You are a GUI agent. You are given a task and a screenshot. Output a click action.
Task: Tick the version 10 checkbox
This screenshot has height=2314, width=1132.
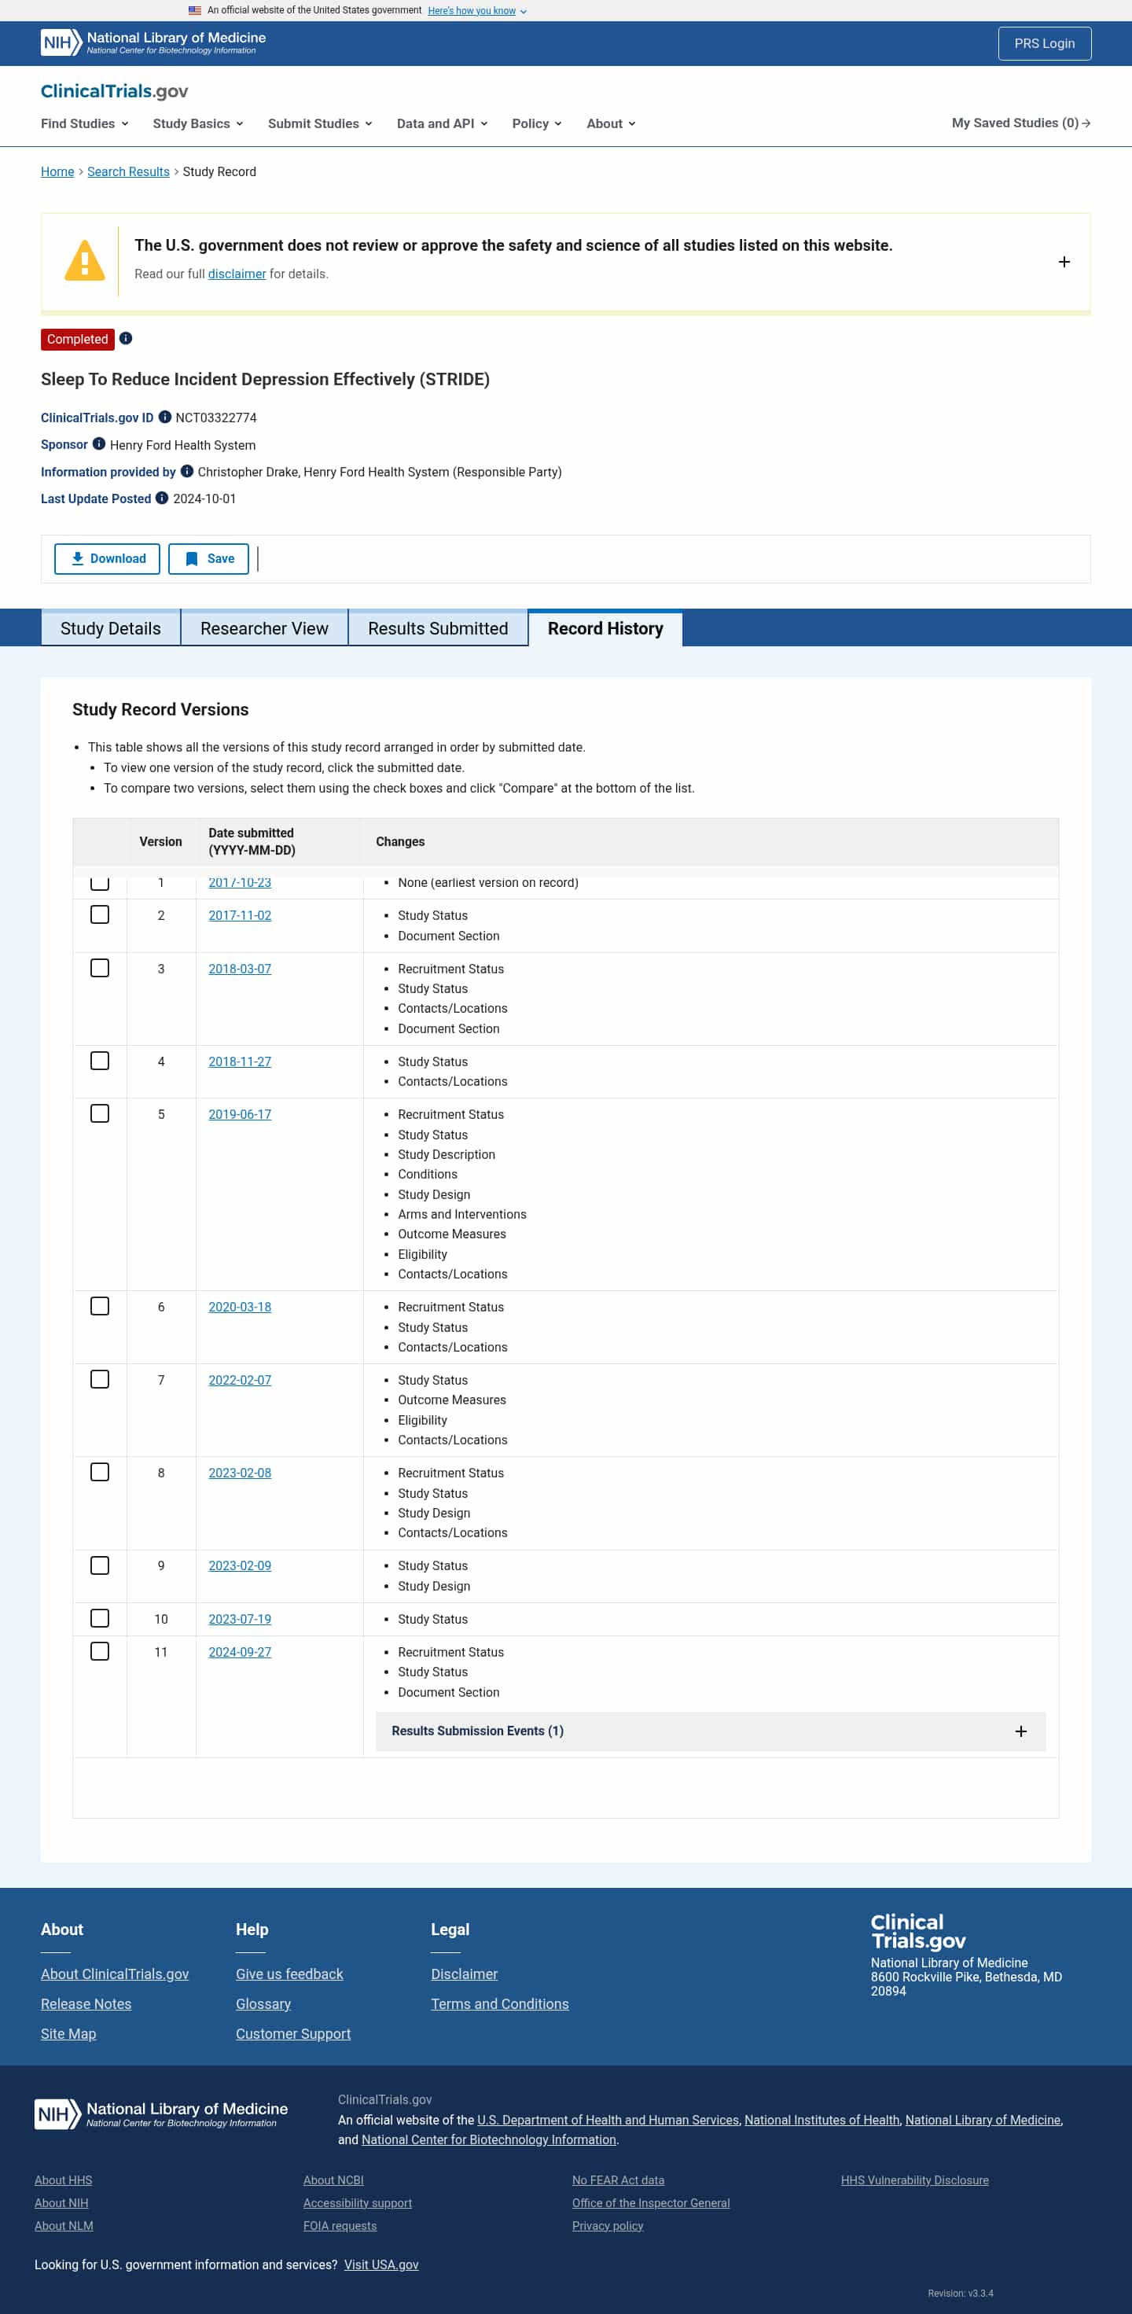pos(100,1618)
